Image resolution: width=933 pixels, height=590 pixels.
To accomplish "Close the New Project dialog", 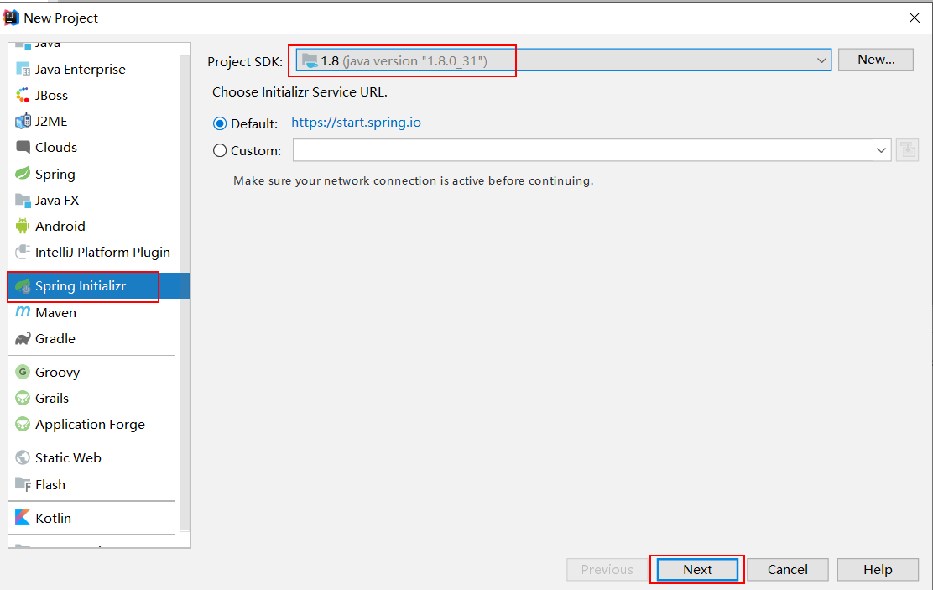I will [915, 18].
